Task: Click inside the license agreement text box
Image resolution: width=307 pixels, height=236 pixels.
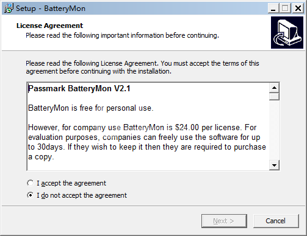Action: click(148, 127)
